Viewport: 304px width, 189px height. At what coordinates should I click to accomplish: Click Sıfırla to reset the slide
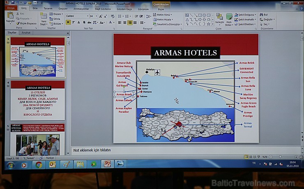click(55, 19)
